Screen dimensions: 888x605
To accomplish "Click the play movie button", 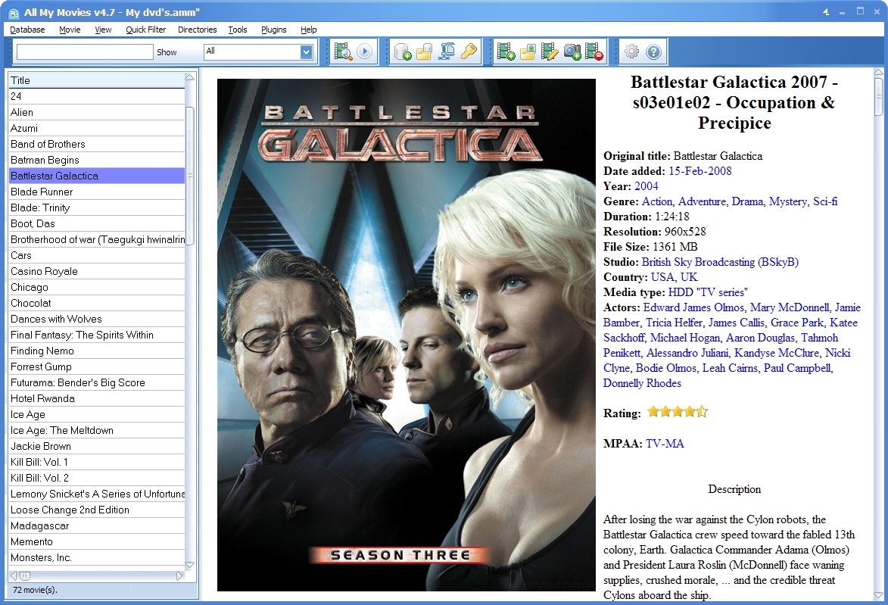I will tap(365, 51).
